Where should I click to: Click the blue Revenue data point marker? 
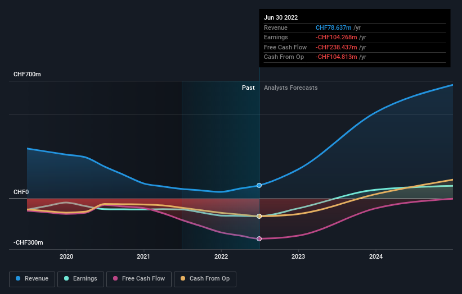click(x=259, y=185)
